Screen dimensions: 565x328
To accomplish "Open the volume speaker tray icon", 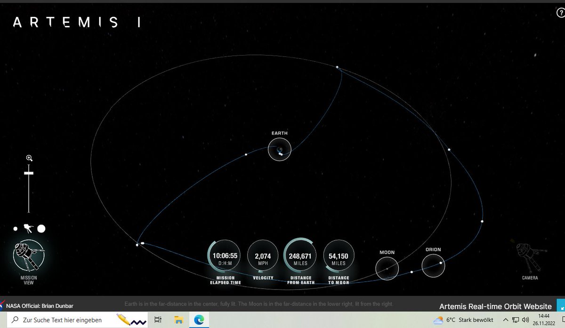I will click(x=525, y=320).
